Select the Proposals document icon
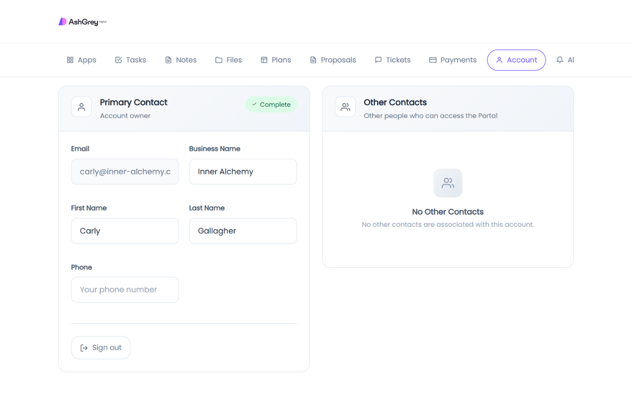 (x=312, y=60)
